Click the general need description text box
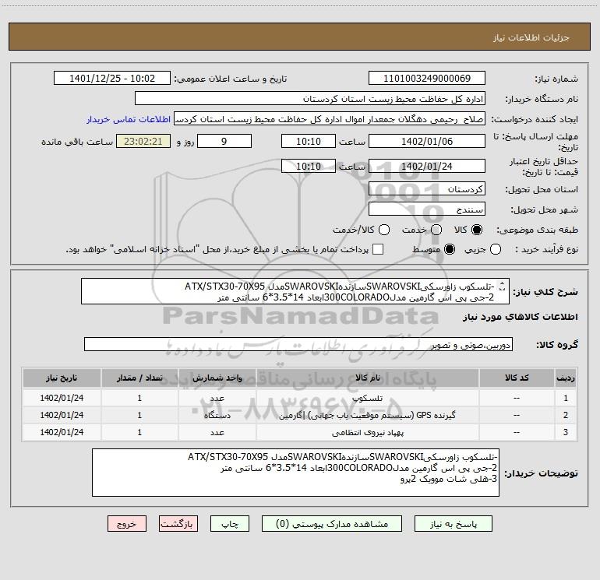Viewport: 600px width, 580px height. [x=295, y=291]
